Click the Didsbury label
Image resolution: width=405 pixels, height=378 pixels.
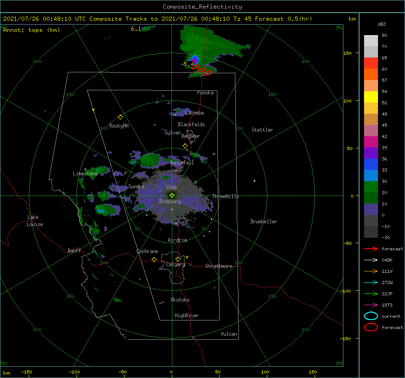pos(170,201)
